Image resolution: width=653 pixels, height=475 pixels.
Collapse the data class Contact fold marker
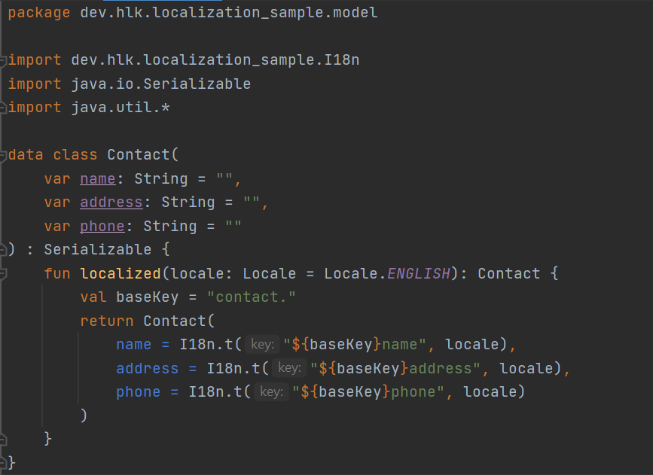tap(3, 155)
